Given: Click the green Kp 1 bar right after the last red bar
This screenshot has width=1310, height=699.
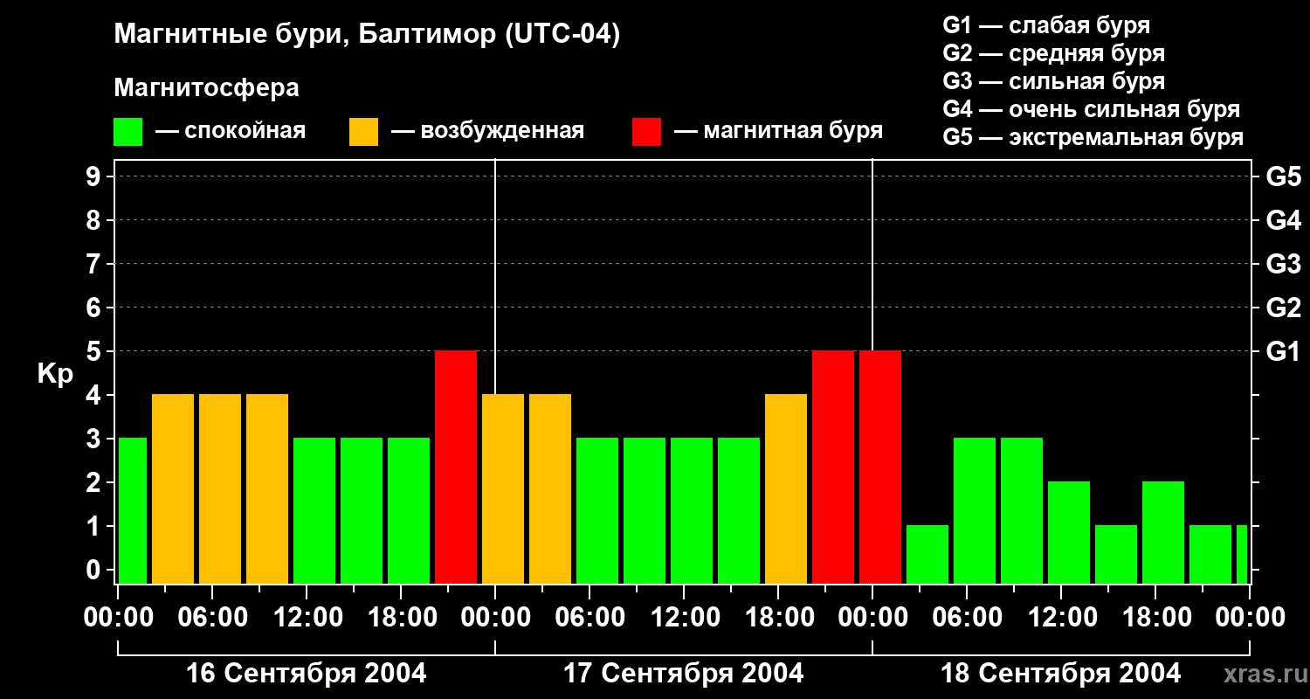Looking at the screenshot, I should tap(927, 554).
